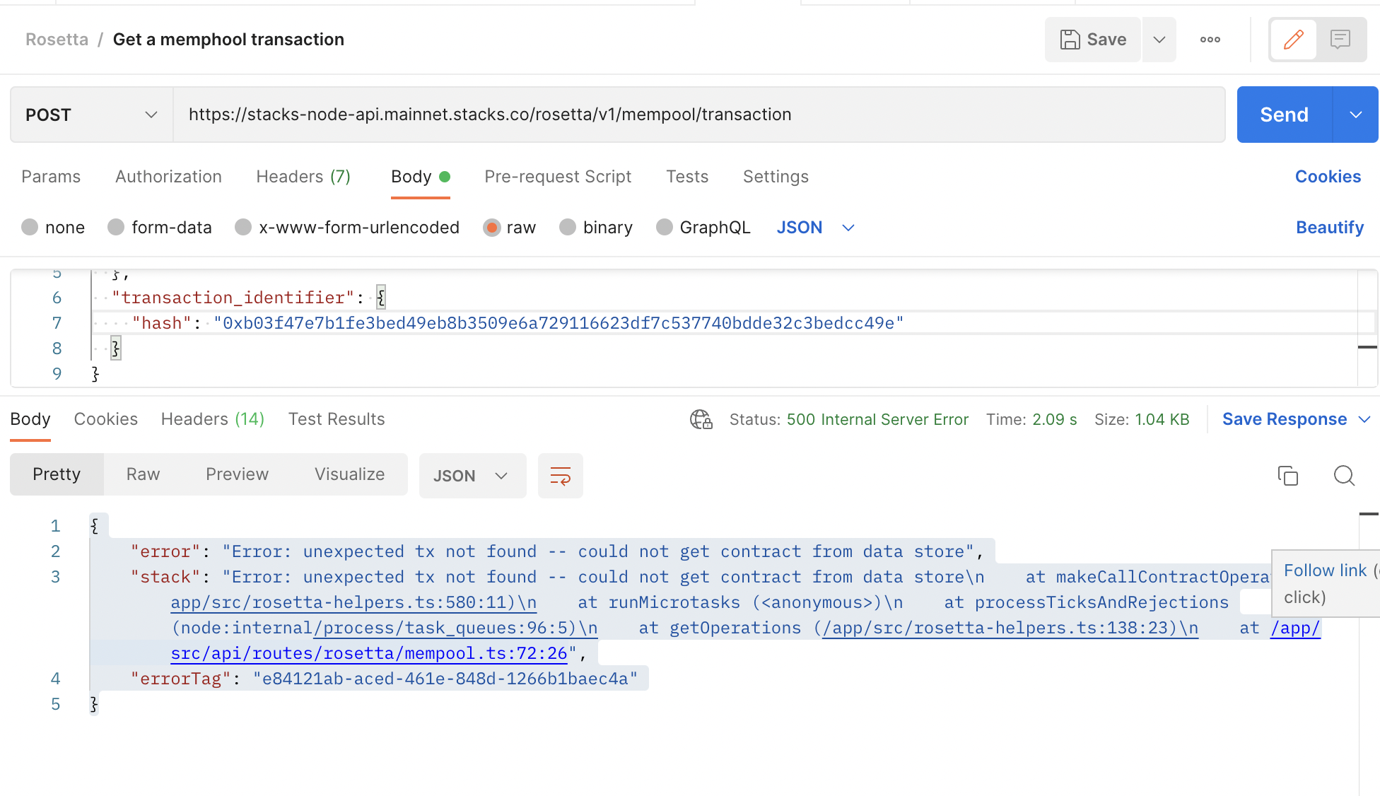Screen dimensions: 1380x796
Task: Select the none body type radio
Action: [30, 227]
